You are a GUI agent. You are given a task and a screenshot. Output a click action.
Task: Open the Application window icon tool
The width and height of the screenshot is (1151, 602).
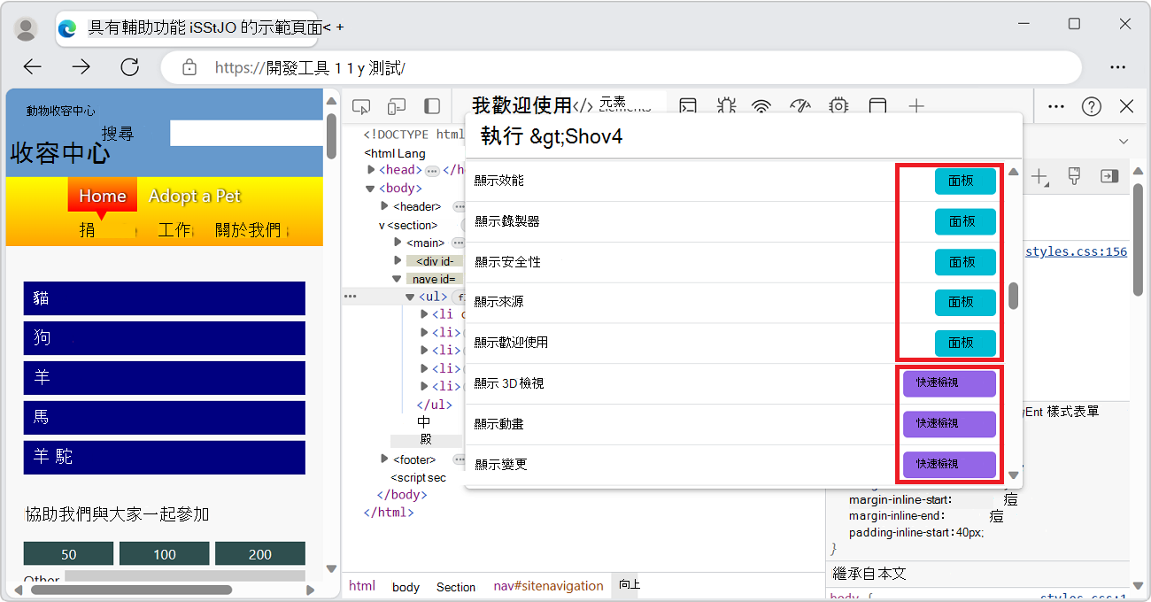877,106
